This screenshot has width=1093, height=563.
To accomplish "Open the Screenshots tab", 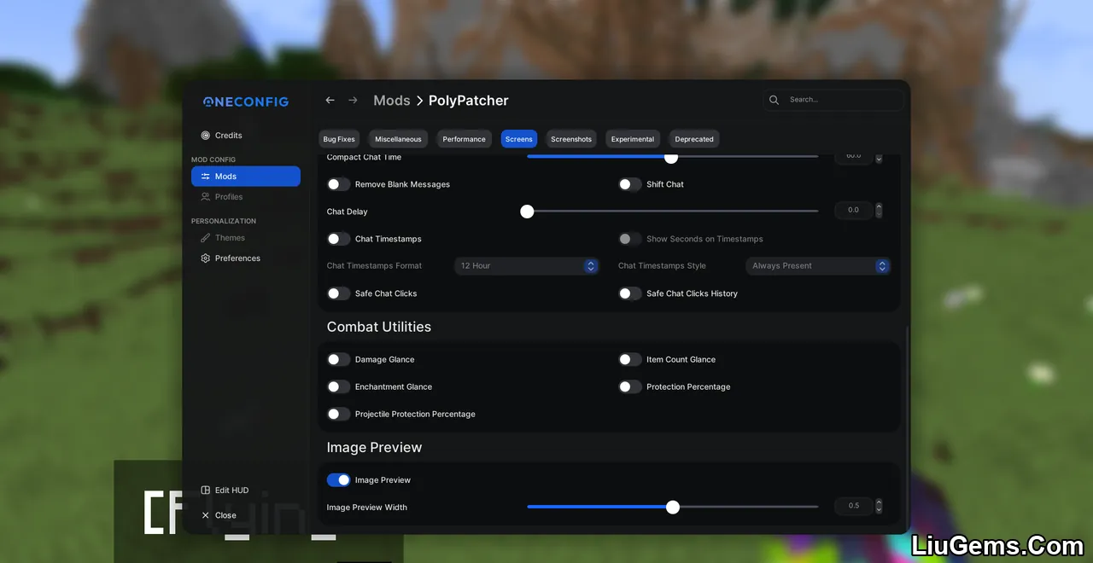I will point(571,139).
